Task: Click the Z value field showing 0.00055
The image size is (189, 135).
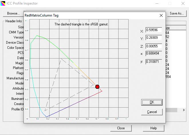Action: (x=154, y=46)
